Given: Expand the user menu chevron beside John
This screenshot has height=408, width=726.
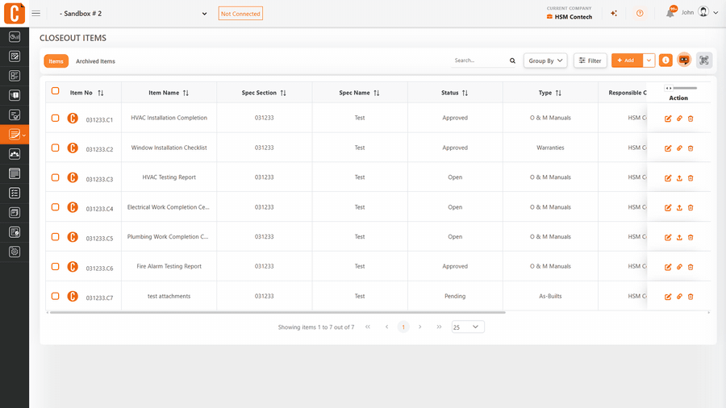Looking at the screenshot, I should (x=716, y=13).
